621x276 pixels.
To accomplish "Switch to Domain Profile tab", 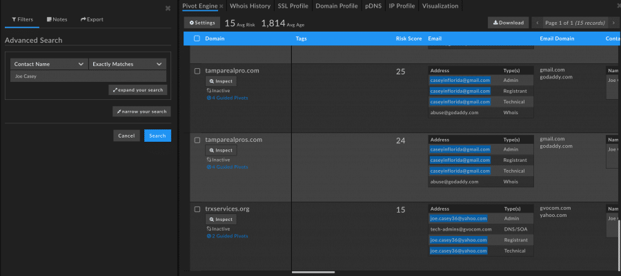I will tap(337, 6).
